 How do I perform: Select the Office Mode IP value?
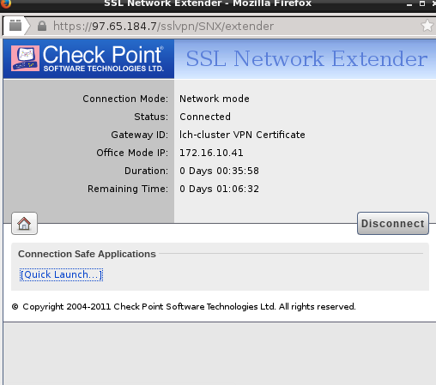pyautogui.click(x=211, y=153)
